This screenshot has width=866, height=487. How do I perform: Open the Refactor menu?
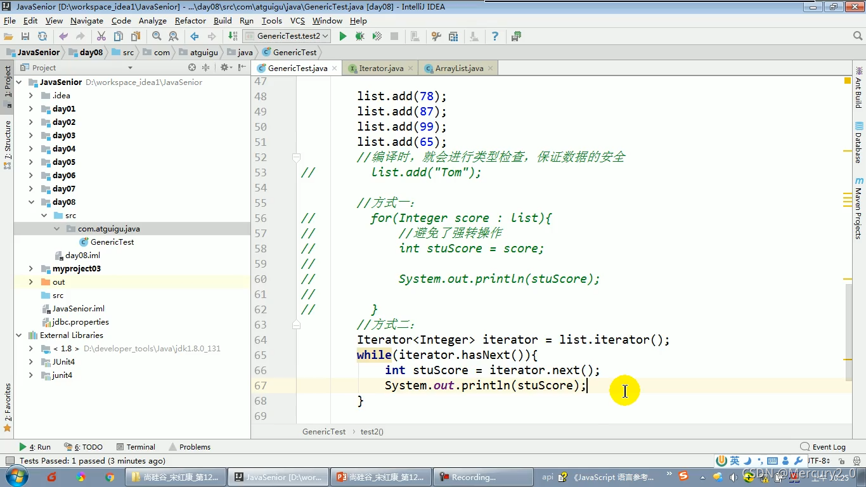click(x=190, y=20)
